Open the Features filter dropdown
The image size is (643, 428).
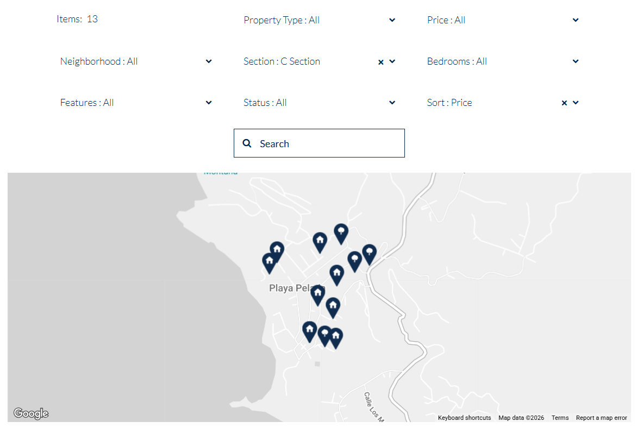click(136, 103)
